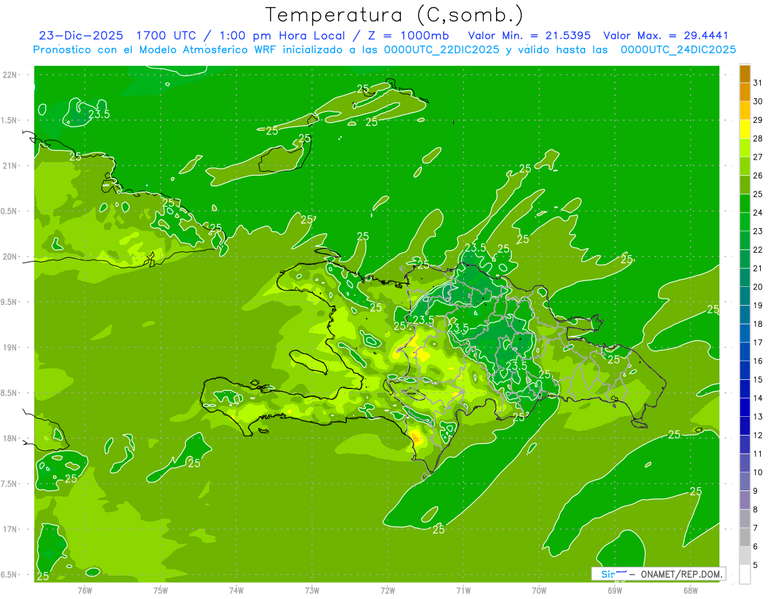Pick the blue legend swatch between 15 and 16
Screen dimensions: 775x599
click(745, 370)
